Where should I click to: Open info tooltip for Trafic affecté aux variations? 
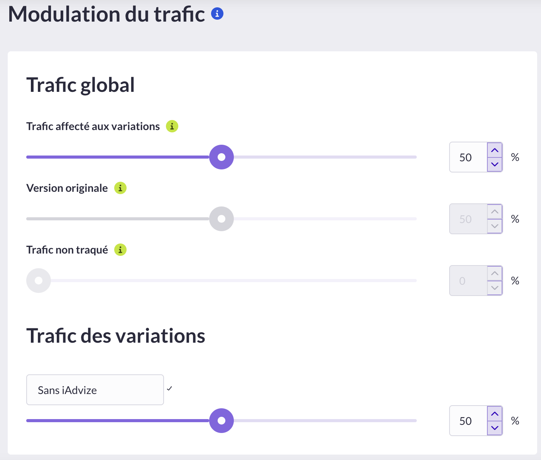click(x=172, y=126)
